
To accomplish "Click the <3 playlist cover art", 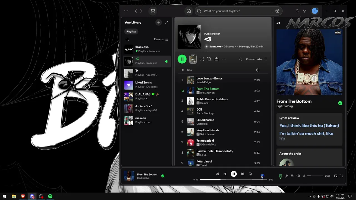I will point(189,37).
